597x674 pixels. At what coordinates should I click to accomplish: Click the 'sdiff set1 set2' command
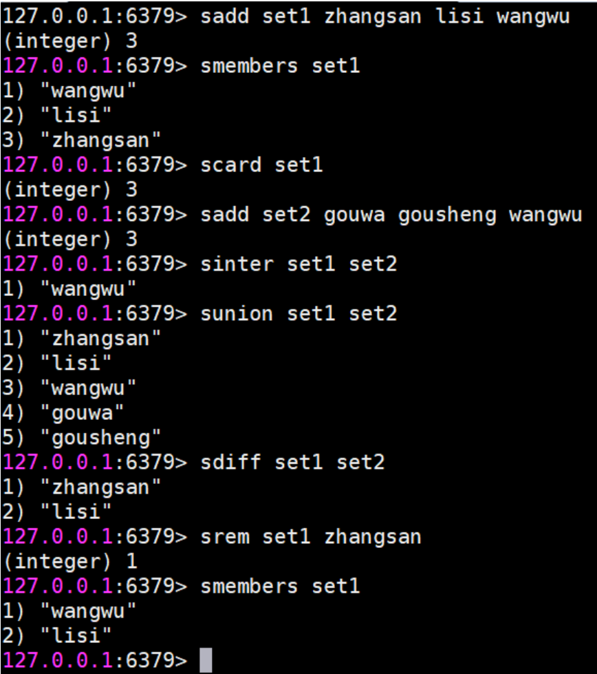[x=292, y=462]
